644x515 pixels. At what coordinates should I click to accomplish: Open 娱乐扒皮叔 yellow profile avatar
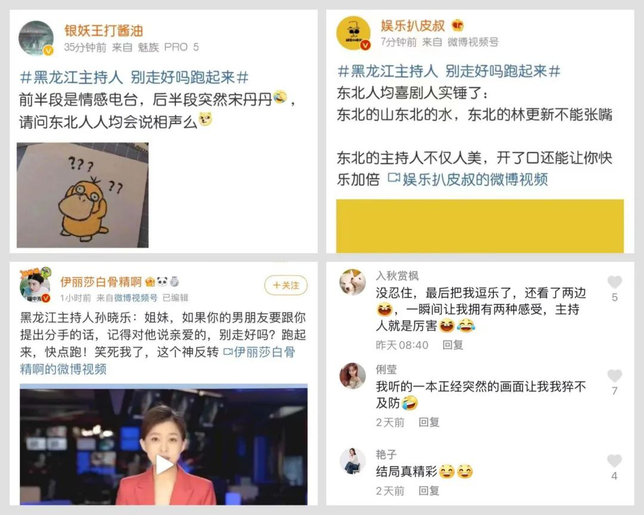click(353, 33)
